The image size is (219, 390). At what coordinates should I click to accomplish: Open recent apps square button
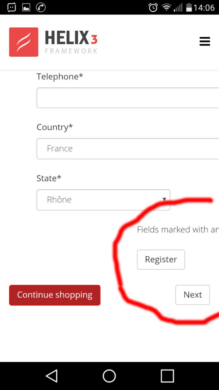click(x=167, y=376)
